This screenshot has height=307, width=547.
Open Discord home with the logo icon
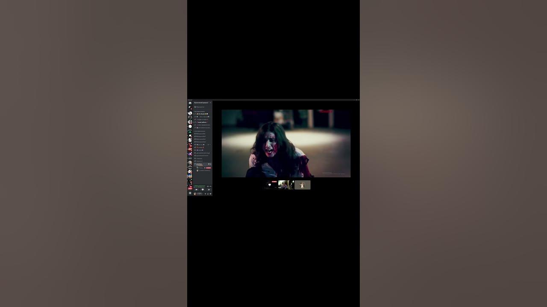click(190, 103)
